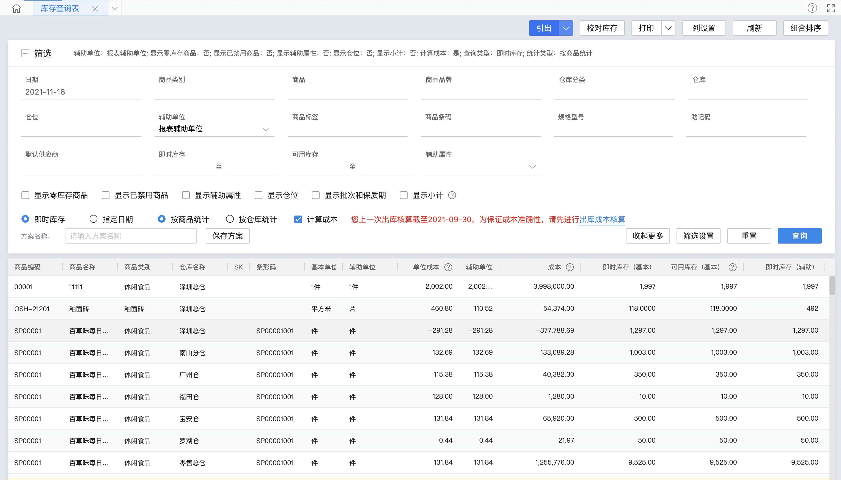Click help icon next to 显示小计

452,195
